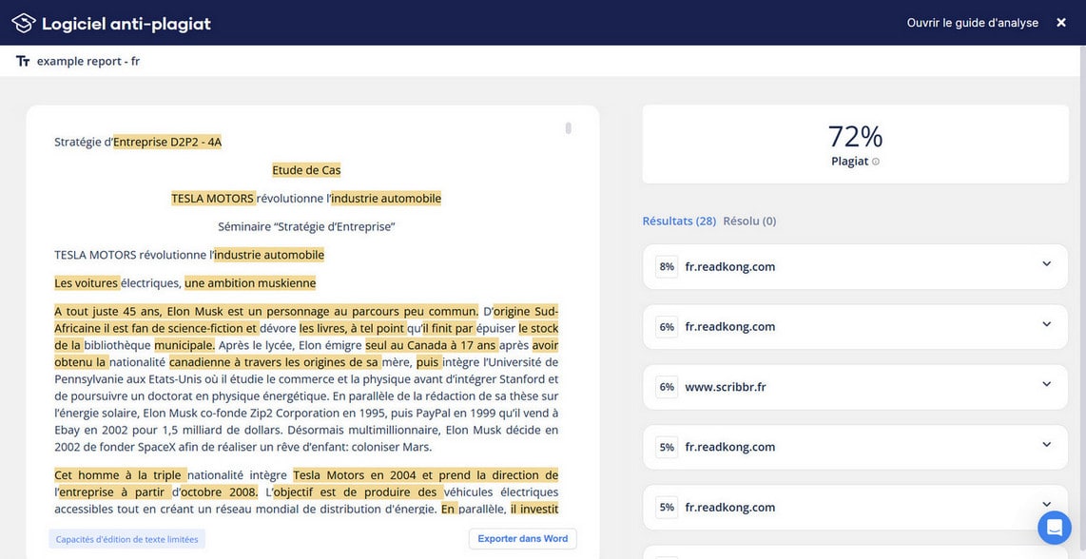Image resolution: width=1086 pixels, height=559 pixels.
Task: Click highlighted Les voitures text
Action: click(87, 283)
